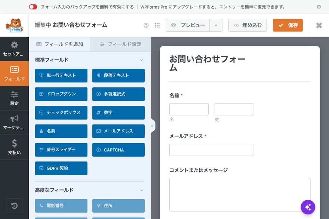Open the grid apps menu icon
Viewport: 329px width, 219px height.
(157, 25)
